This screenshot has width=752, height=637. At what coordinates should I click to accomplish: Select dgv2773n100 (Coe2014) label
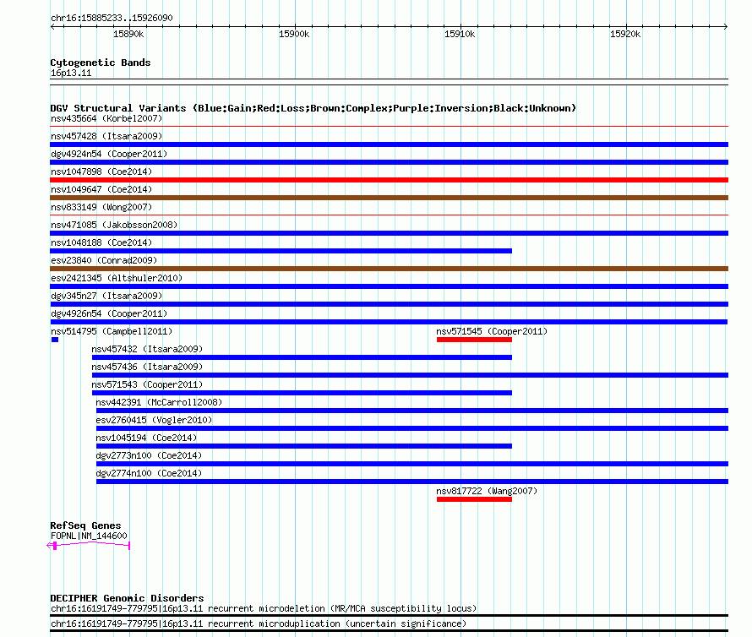[149, 455]
